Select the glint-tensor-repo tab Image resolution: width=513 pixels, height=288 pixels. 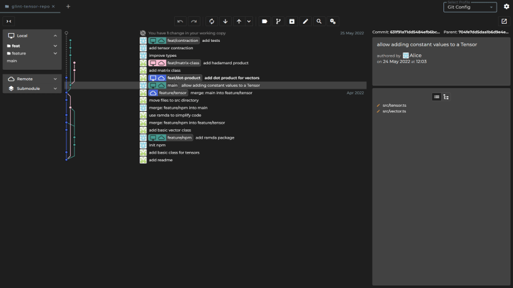[x=30, y=6]
